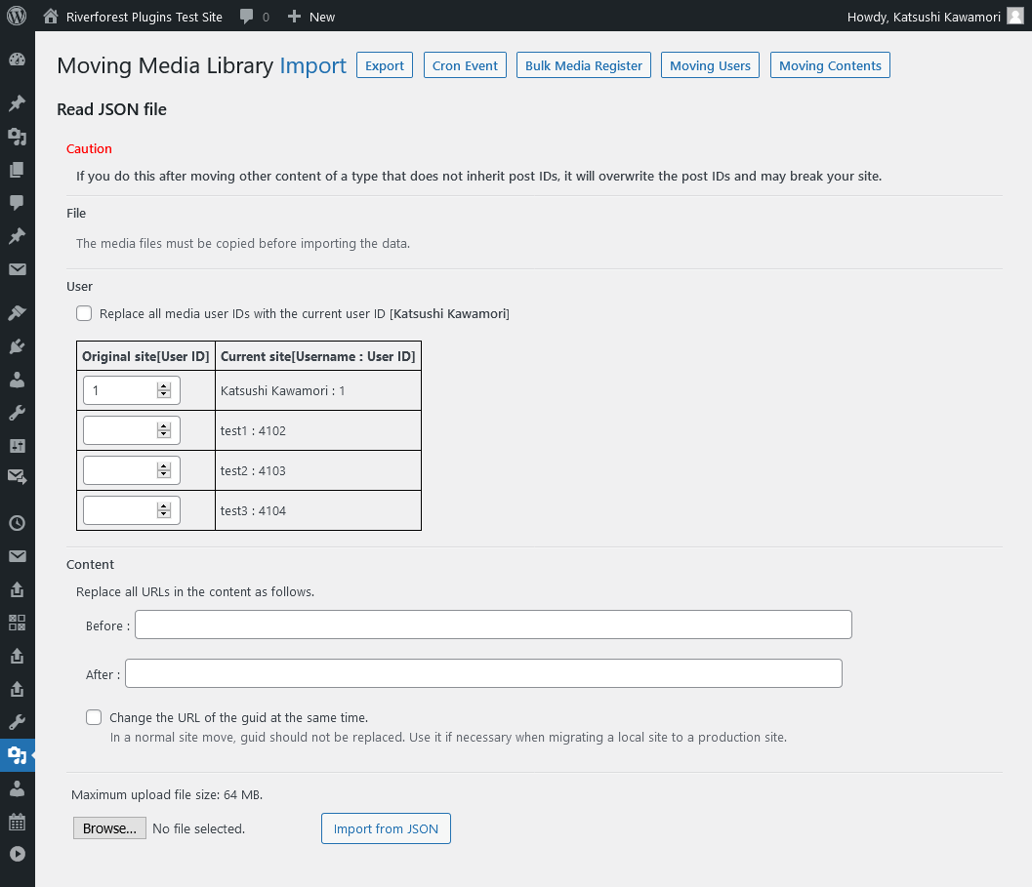
Task: Open the Dashboard gauge icon in sidebar
Action: point(18,60)
